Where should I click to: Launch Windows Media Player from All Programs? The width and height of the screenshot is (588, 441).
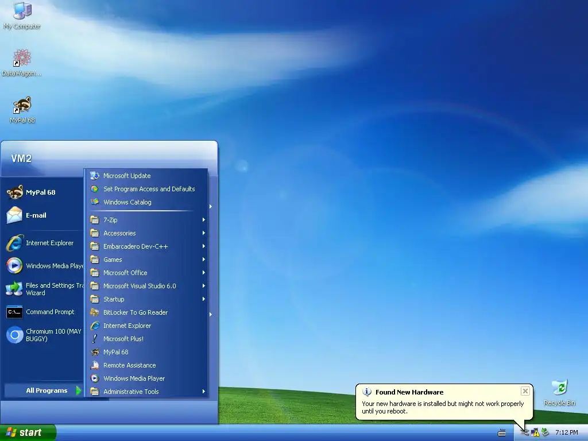tap(146, 378)
